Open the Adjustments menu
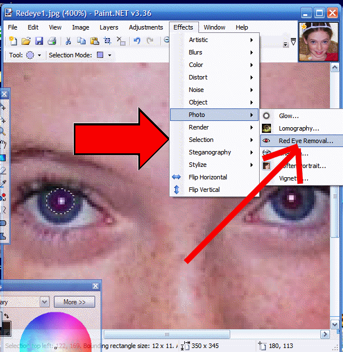The image size is (343, 352). coord(146,27)
